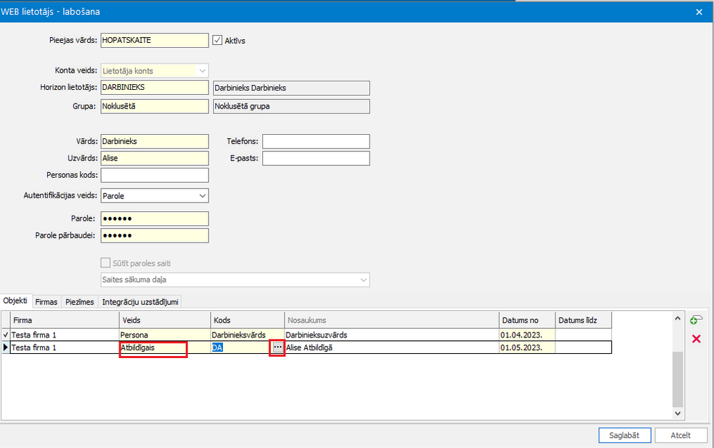Screen dimensions: 714x448
Task: Click the Datums līdz column header
Action: point(583,320)
